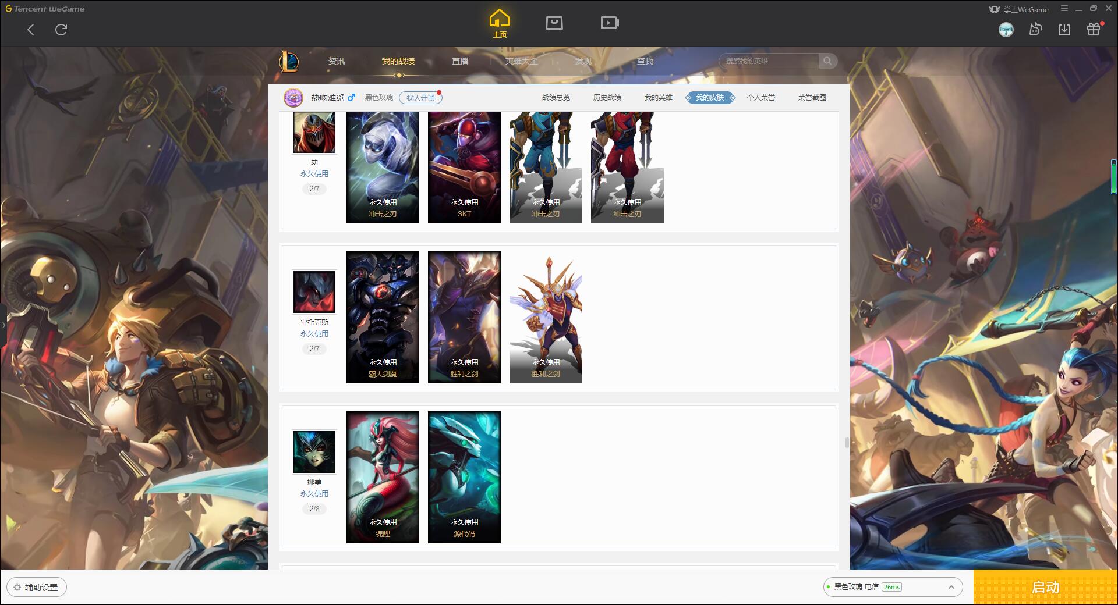1118x605 pixels.
Task: Click the 2/7 skin count under 亚托克斯
Action: (314, 348)
